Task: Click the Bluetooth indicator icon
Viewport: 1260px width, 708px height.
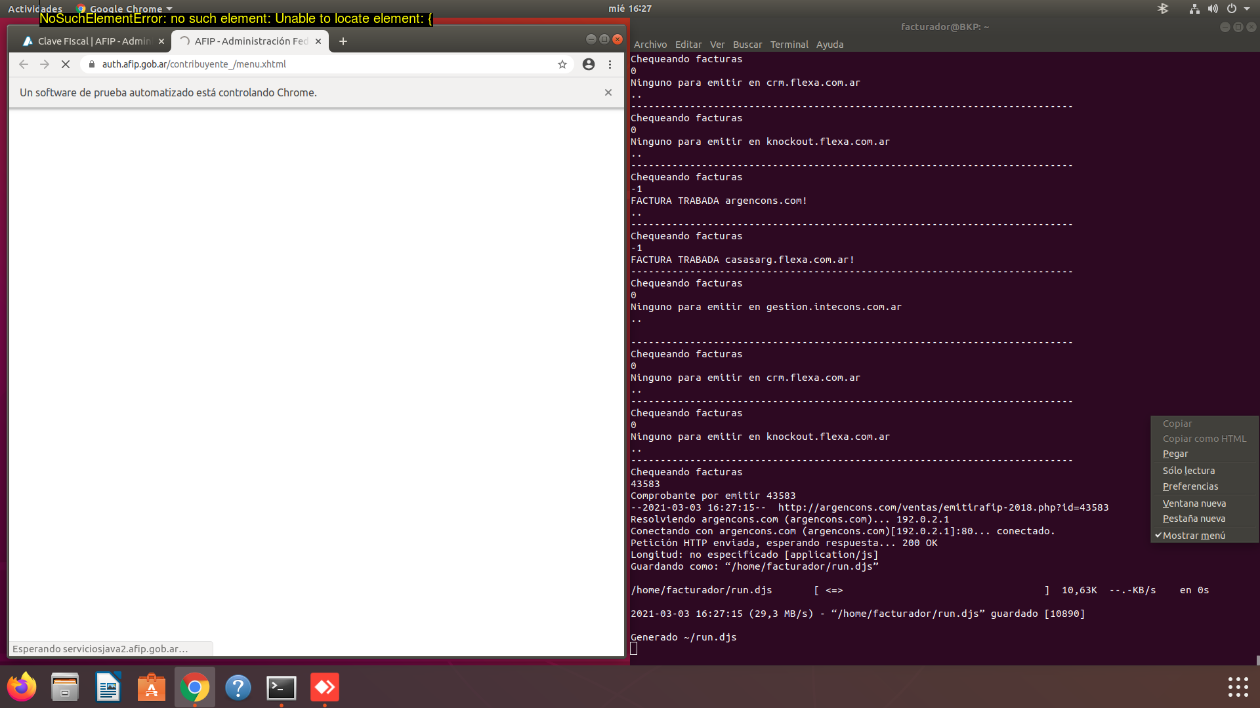Action: tap(1163, 9)
